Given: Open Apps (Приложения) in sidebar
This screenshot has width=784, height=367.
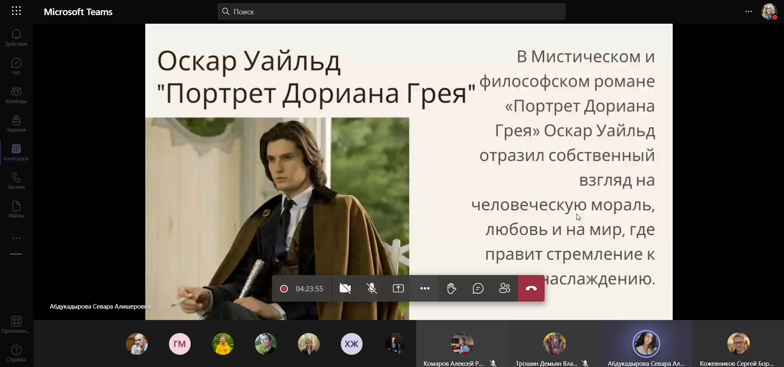Looking at the screenshot, I should coord(16,325).
